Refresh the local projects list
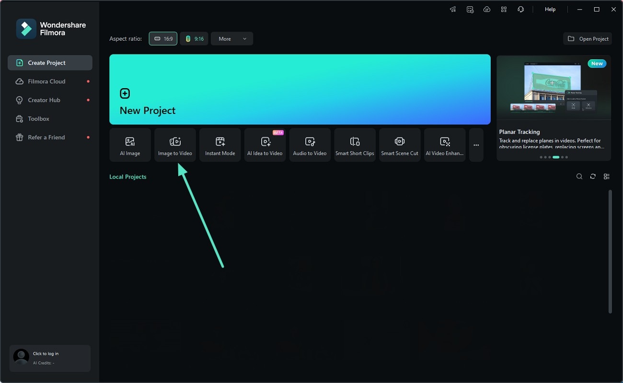623x383 pixels. 593,177
